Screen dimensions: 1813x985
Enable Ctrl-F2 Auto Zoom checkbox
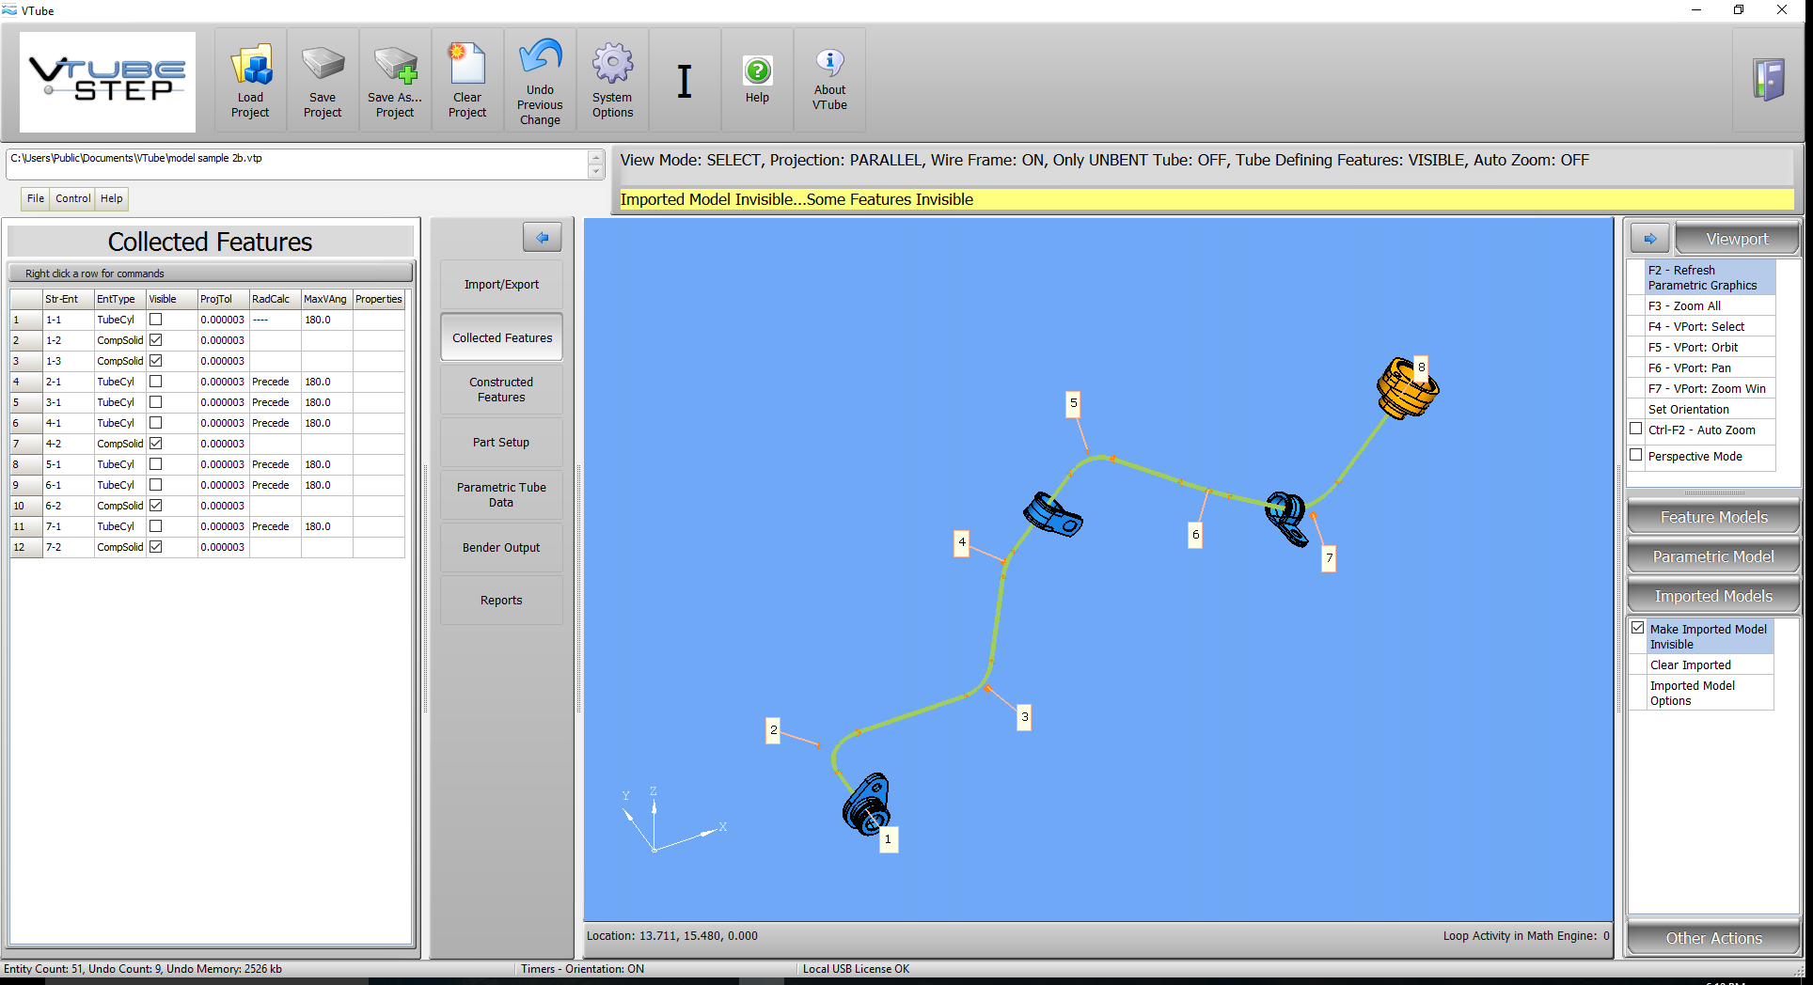click(x=1636, y=430)
